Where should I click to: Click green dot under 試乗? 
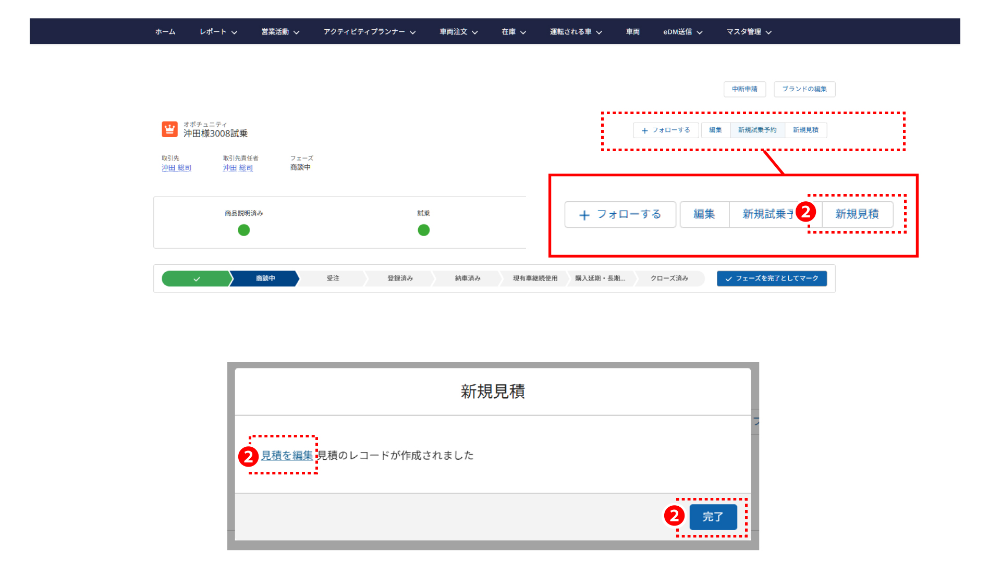(423, 230)
